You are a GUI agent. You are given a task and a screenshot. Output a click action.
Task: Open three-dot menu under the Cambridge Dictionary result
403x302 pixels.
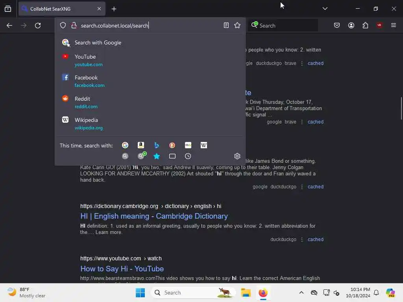pyautogui.click(x=302, y=239)
